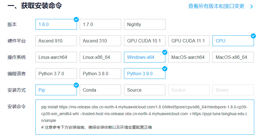Viewport: 261px width, 140px height.
Task: Pick MacOS-aarch64 operating system
Action: [x=189, y=57]
